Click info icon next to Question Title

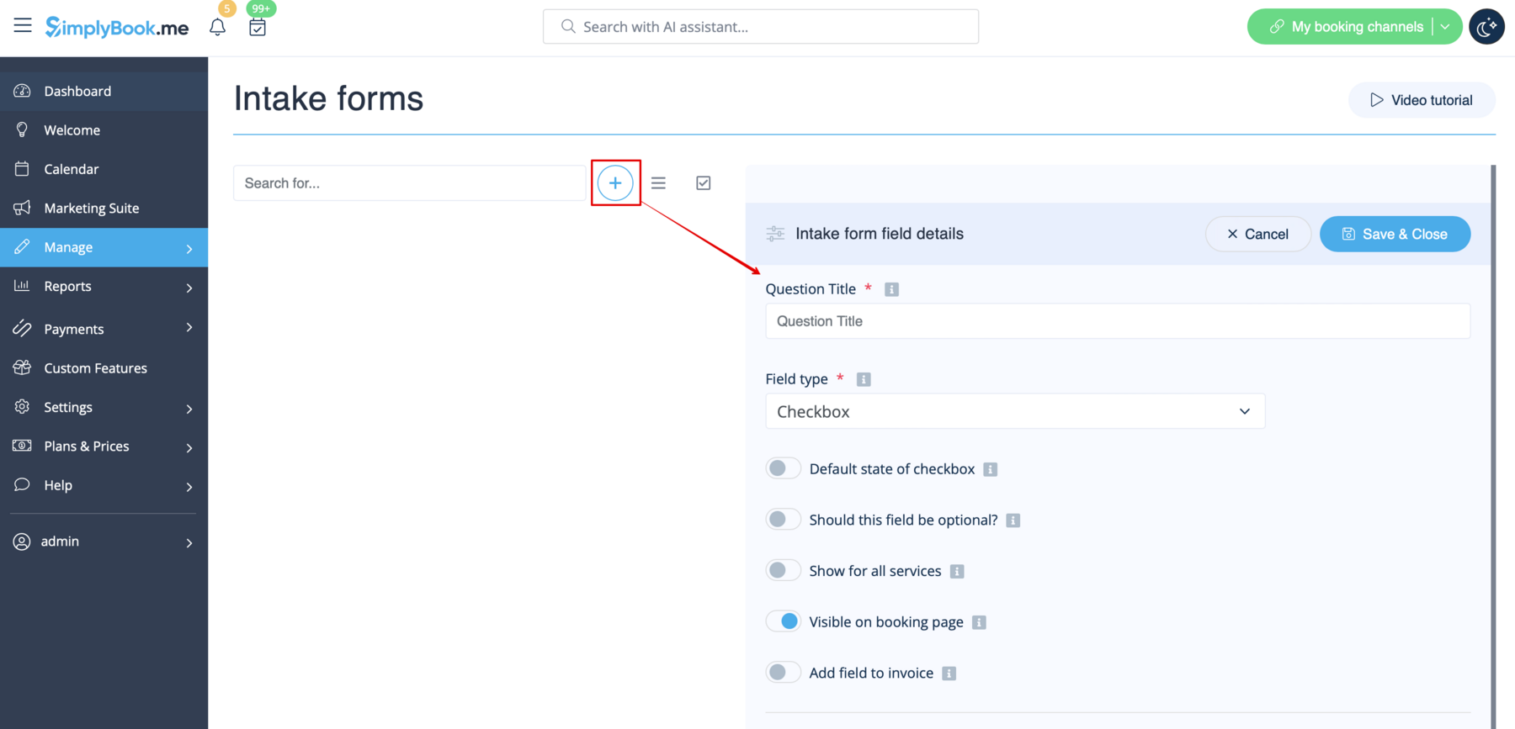coord(891,289)
